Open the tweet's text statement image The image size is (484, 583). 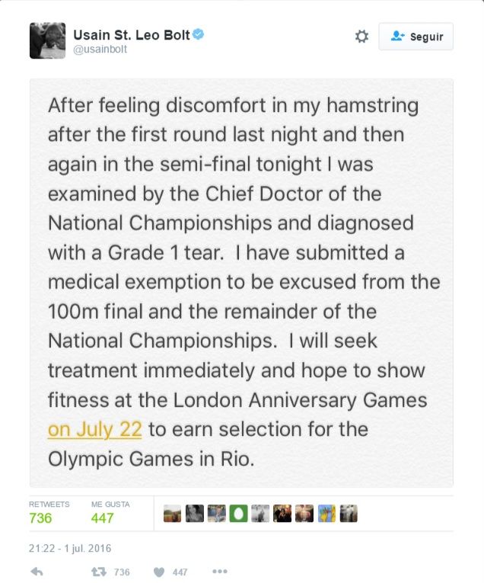[241, 282]
